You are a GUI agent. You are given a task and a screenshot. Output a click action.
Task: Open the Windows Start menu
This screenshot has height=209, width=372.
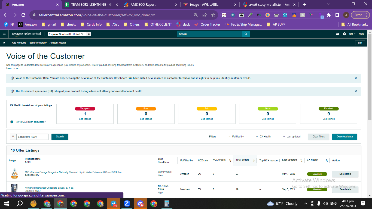6,204
